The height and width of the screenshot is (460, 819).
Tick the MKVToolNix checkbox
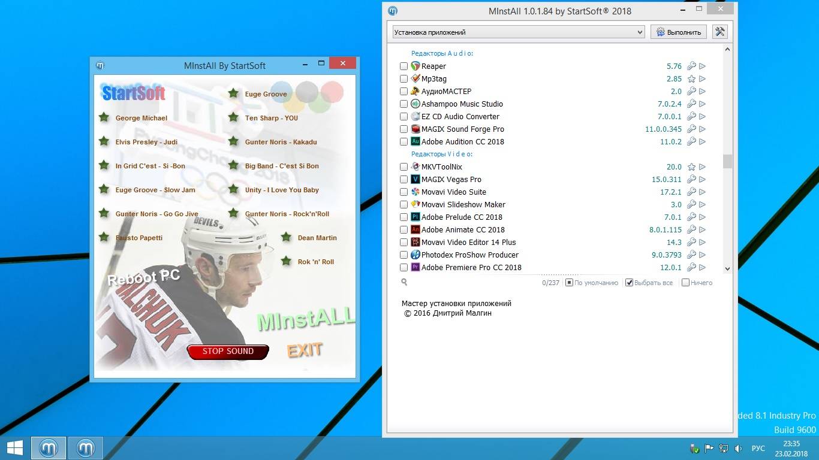click(404, 167)
